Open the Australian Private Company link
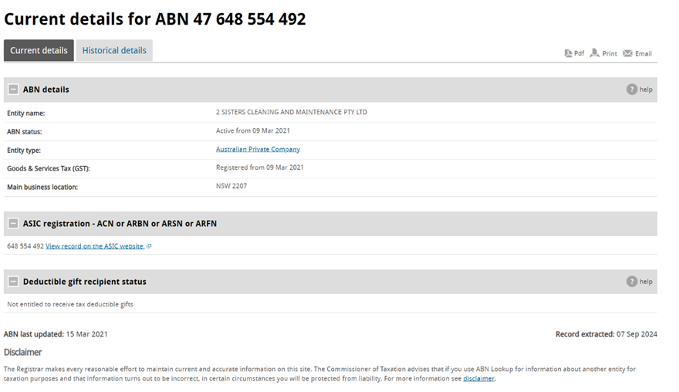This screenshot has height=392, width=679. click(258, 150)
